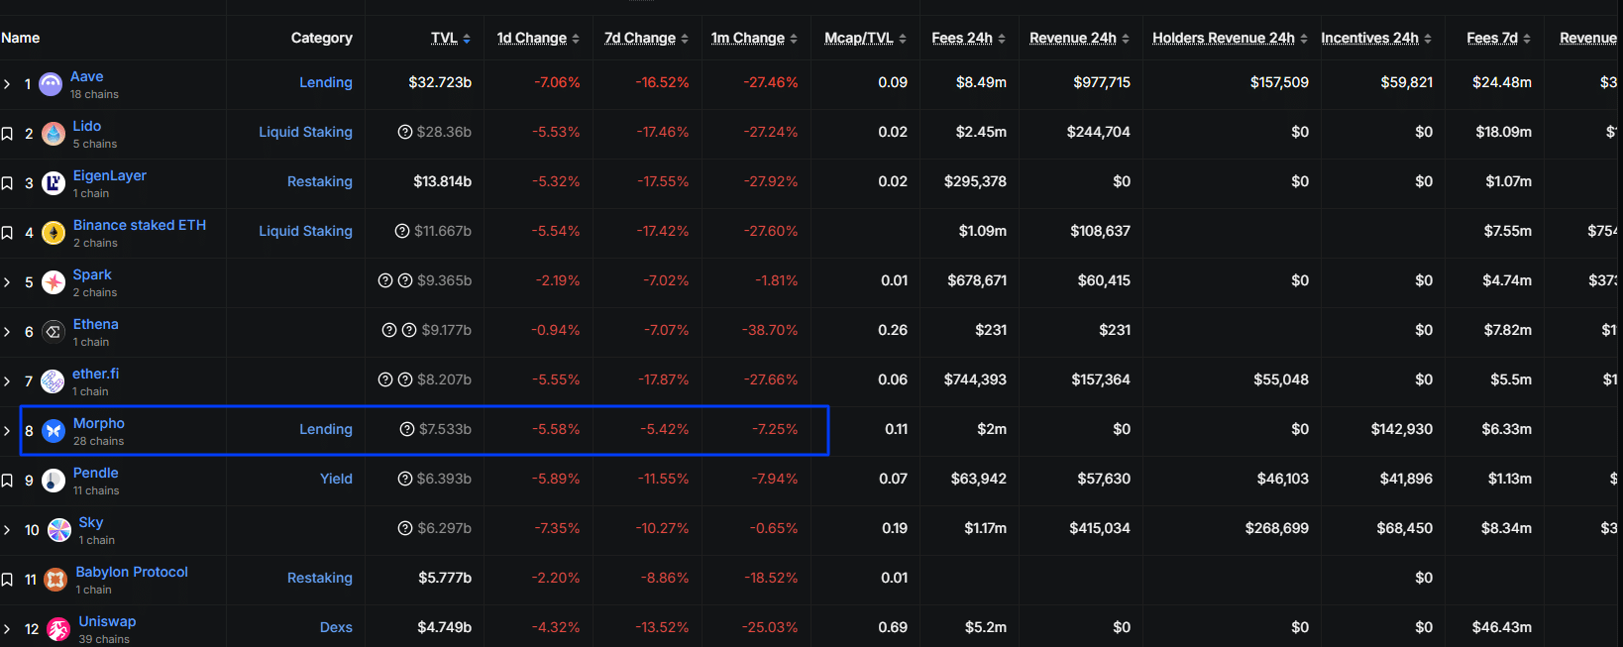Expand the Spark row chevron
This screenshot has width=1623, height=647.
(x=7, y=282)
